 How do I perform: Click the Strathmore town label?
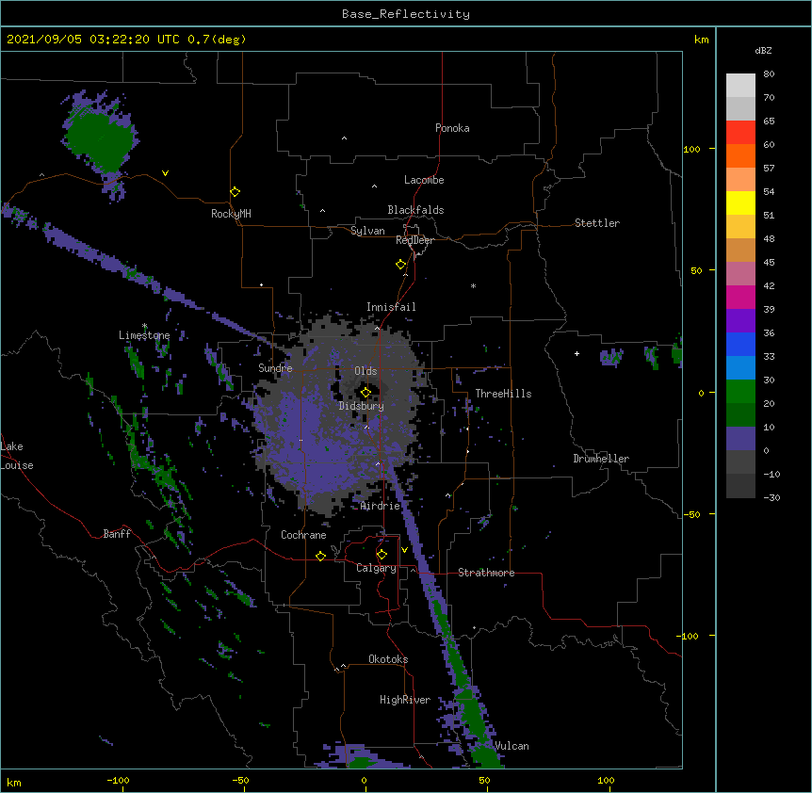point(486,573)
